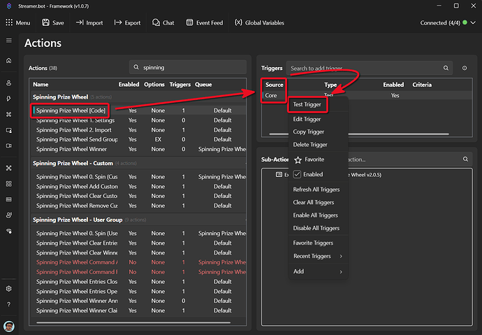Focus the 'Search to add trigger' field
Viewport: 482px width, 335px height.
coord(370,68)
